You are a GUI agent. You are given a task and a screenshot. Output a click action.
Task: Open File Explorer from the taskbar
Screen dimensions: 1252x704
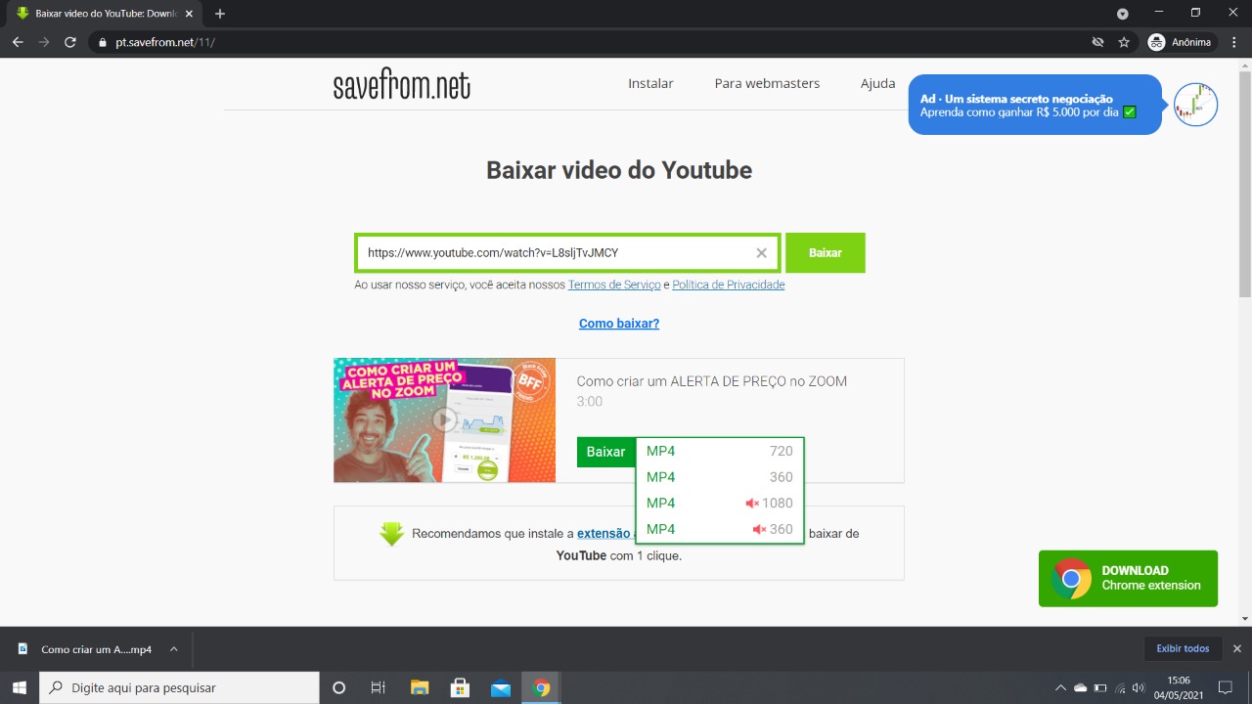point(420,687)
